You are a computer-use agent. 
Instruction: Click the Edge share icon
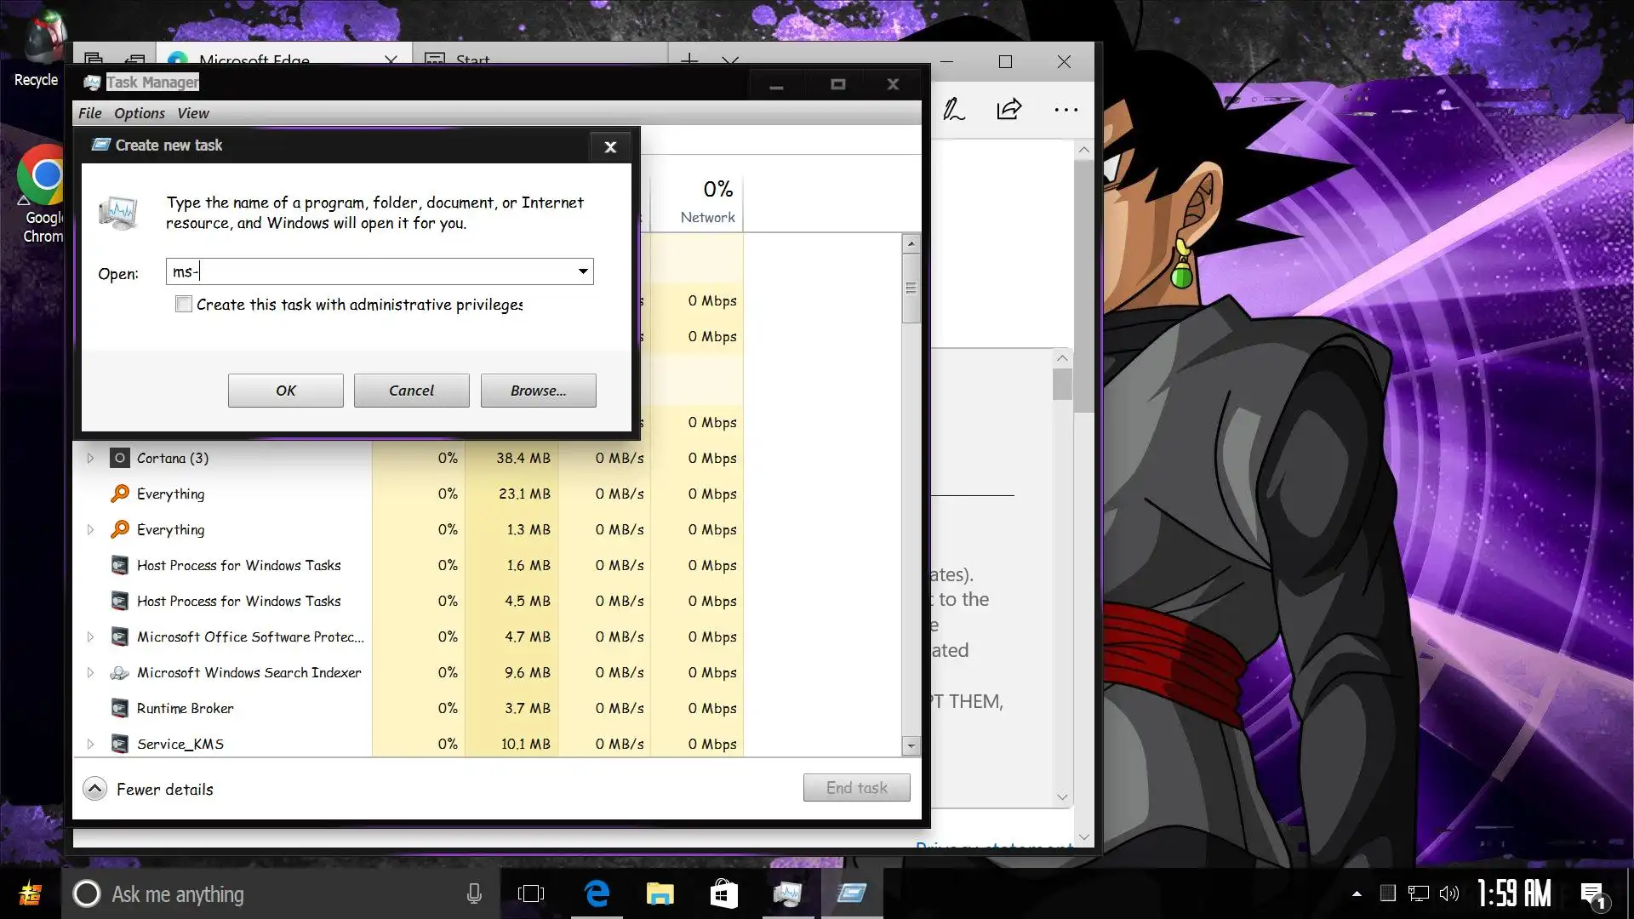[x=1008, y=110]
